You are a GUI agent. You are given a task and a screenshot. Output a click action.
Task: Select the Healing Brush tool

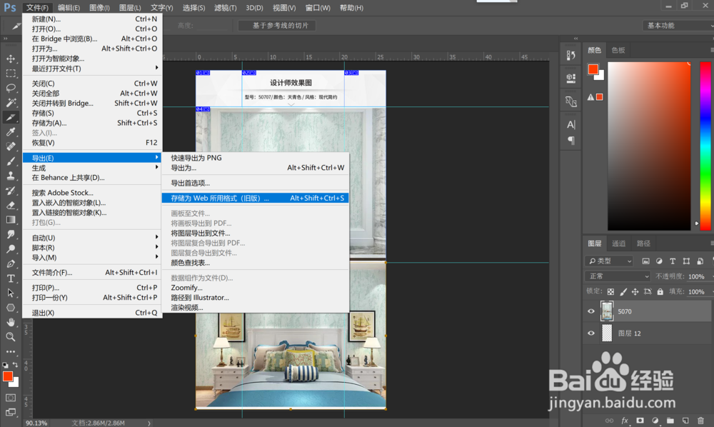(11, 146)
